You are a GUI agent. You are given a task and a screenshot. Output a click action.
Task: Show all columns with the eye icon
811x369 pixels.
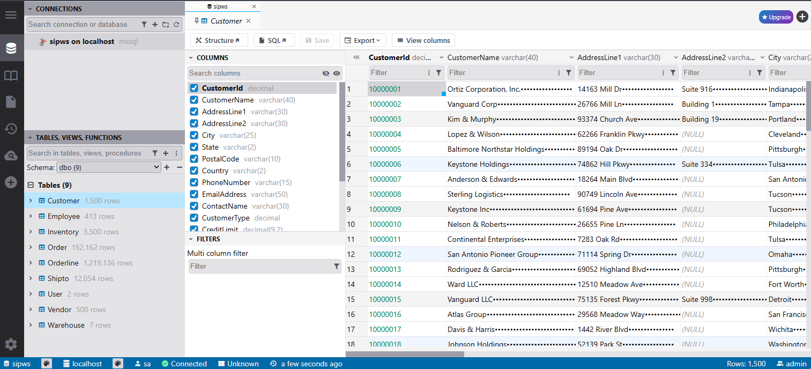tap(337, 73)
